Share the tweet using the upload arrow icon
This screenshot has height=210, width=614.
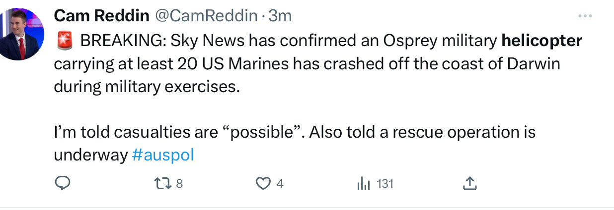[x=469, y=184]
